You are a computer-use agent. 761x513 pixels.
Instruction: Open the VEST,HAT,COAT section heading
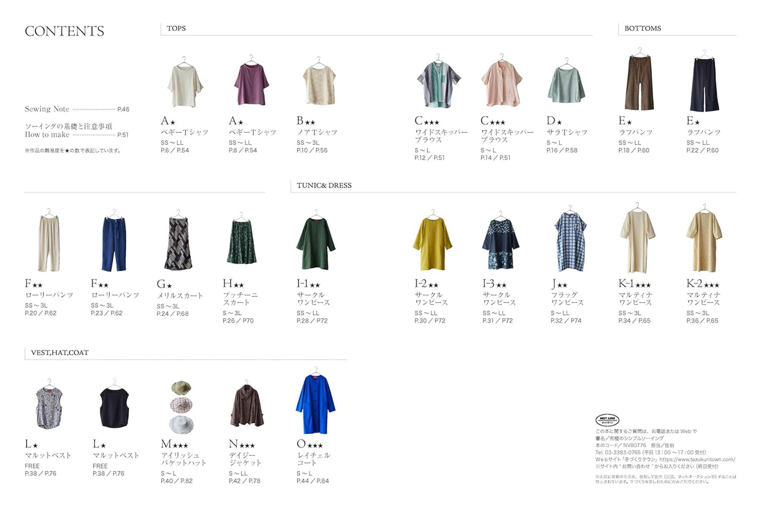pos(60,353)
